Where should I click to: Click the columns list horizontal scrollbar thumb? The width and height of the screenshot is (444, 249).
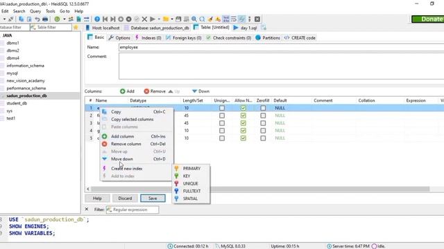click(x=260, y=189)
